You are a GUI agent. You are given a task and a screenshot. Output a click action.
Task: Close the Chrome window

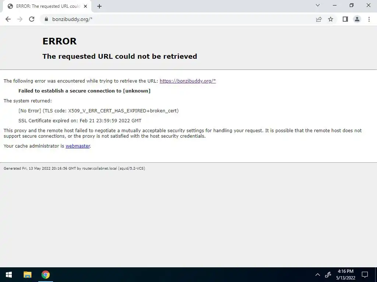368,5
